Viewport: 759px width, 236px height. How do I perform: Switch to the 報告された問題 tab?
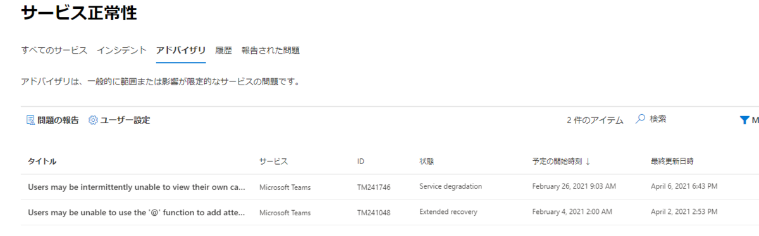point(271,50)
